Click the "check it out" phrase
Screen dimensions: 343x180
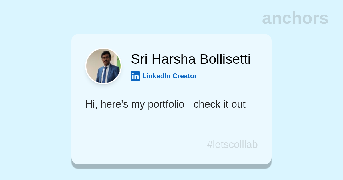point(219,104)
